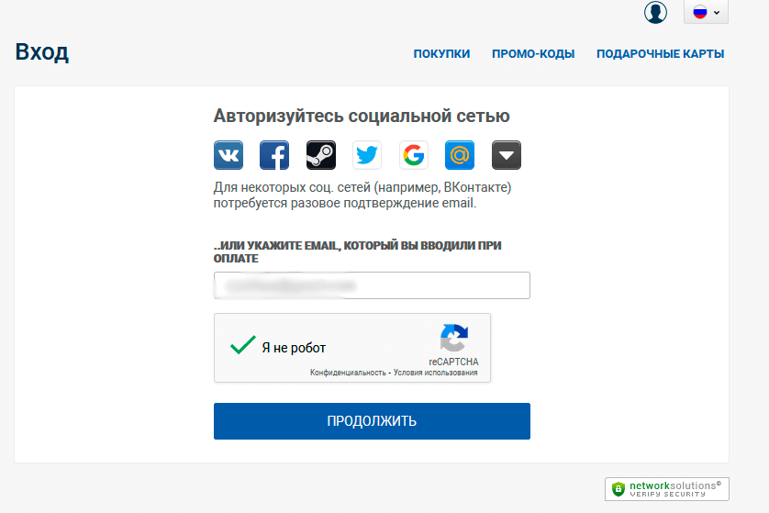Sign in with the VK icon
The image size is (769, 513).
tap(228, 155)
